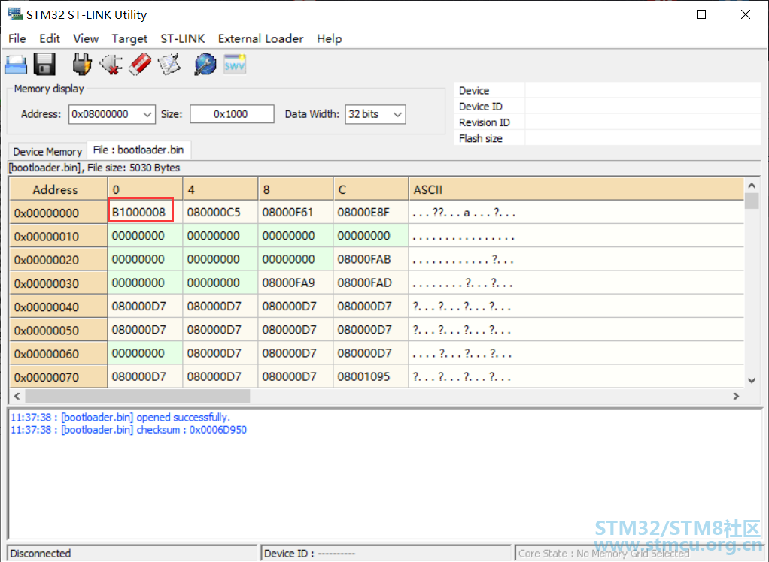
Task: Click the horizontal scroll right arrow
Action: 736,396
